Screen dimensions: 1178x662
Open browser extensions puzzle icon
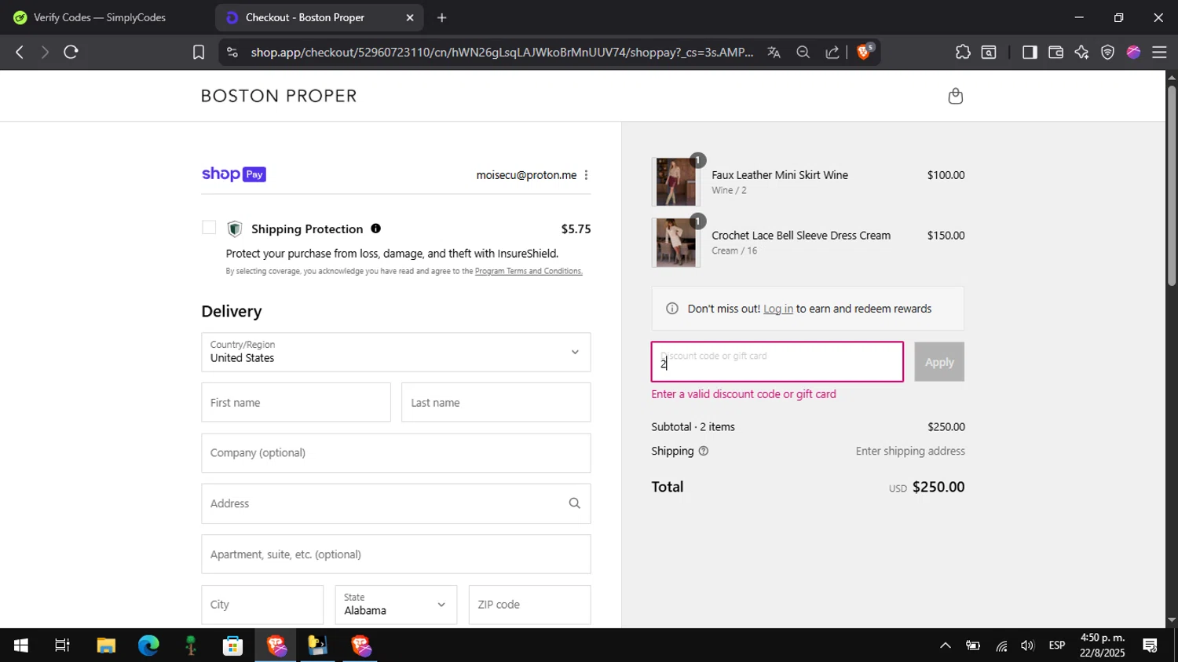(x=963, y=52)
